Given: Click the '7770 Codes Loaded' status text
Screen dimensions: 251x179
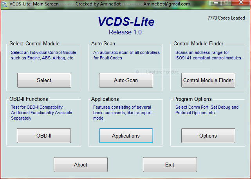Looking at the screenshot, I should pos(226,18).
